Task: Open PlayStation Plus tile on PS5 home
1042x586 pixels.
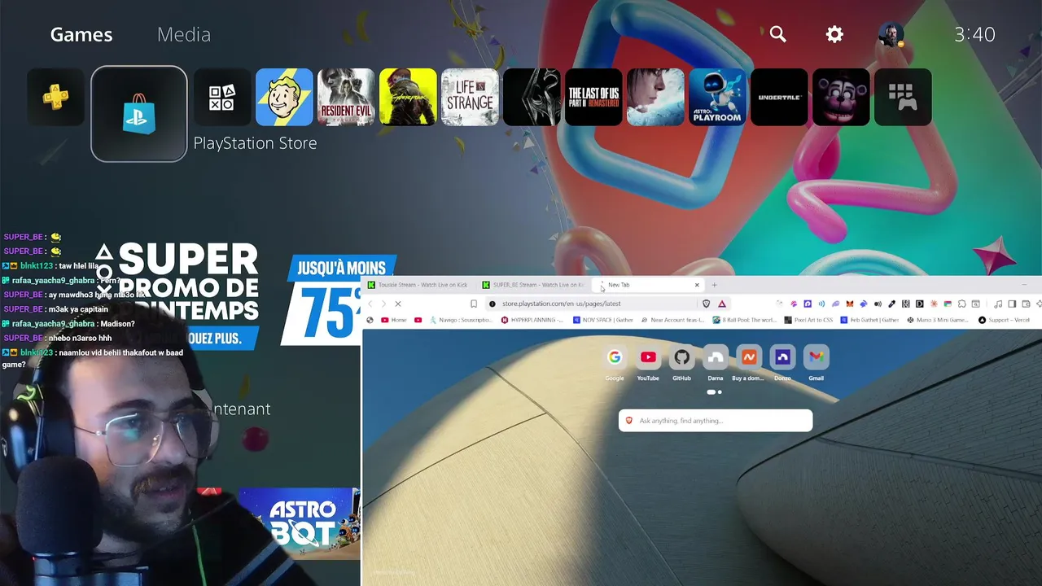Action: pyautogui.click(x=56, y=98)
